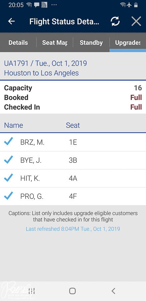
Task: Select the Upgrades tab
Action: [128, 42]
